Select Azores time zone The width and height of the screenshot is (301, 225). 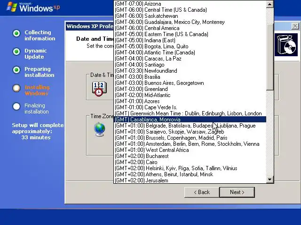[x=190, y=101]
